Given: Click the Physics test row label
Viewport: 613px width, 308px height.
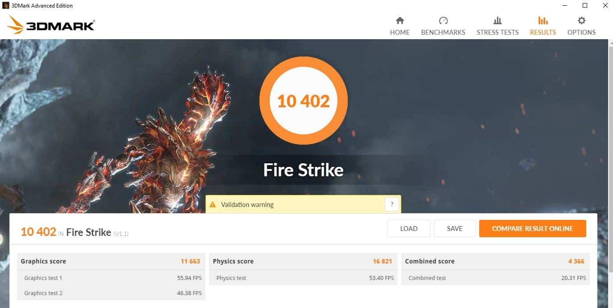Looking at the screenshot, I should click(231, 278).
